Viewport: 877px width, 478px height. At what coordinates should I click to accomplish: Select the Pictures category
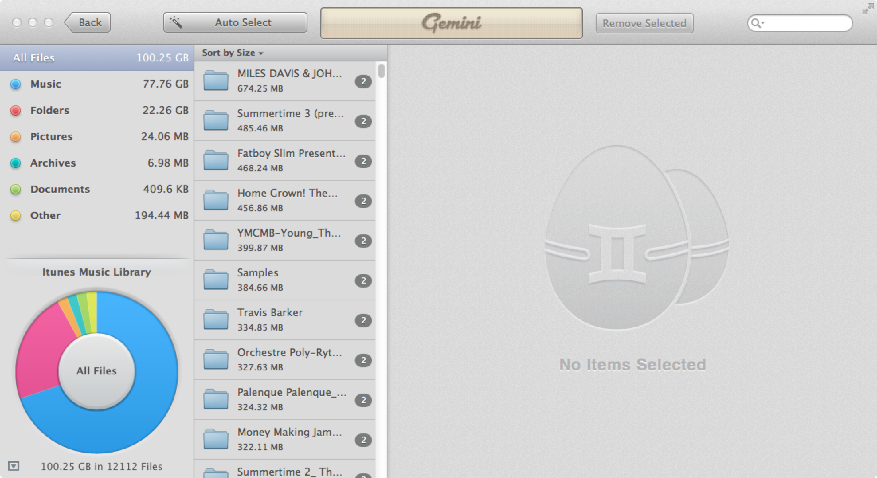[97, 137]
